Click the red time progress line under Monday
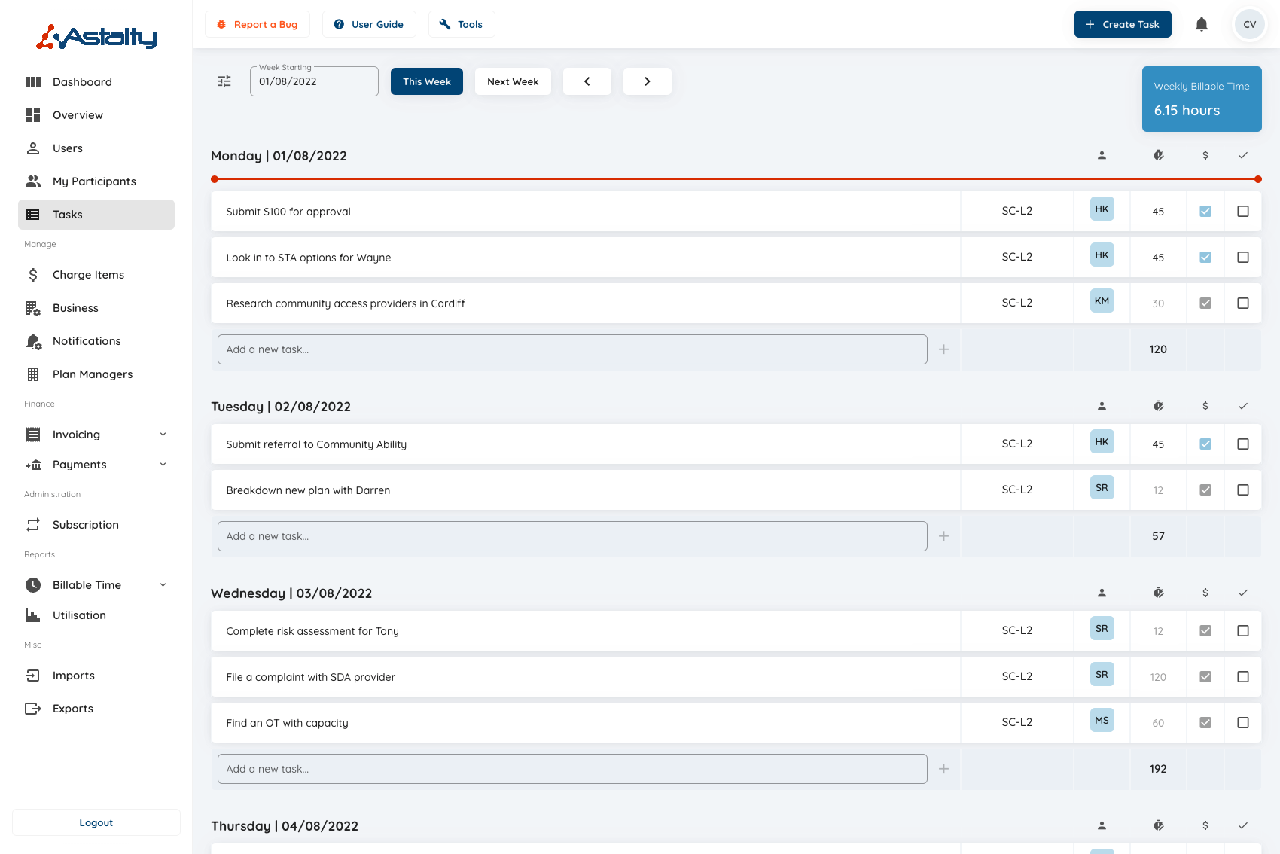Viewport: 1280px width, 854px height. pos(736,179)
